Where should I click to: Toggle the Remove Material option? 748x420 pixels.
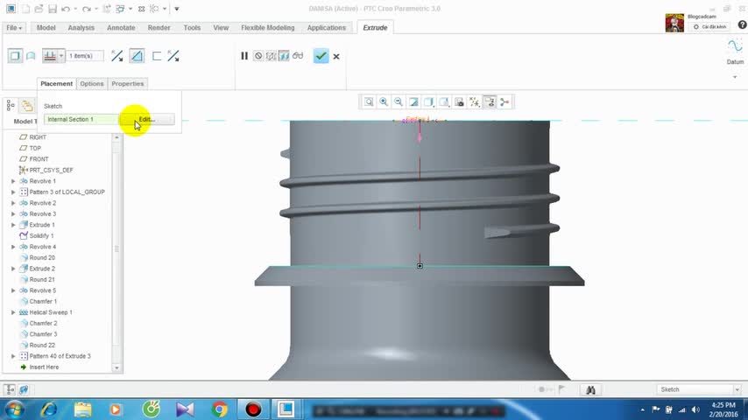click(137, 56)
